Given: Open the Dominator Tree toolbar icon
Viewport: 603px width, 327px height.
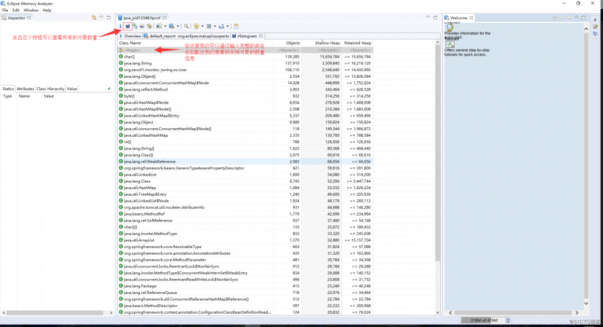Looking at the screenshot, I should click(x=134, y=26).
